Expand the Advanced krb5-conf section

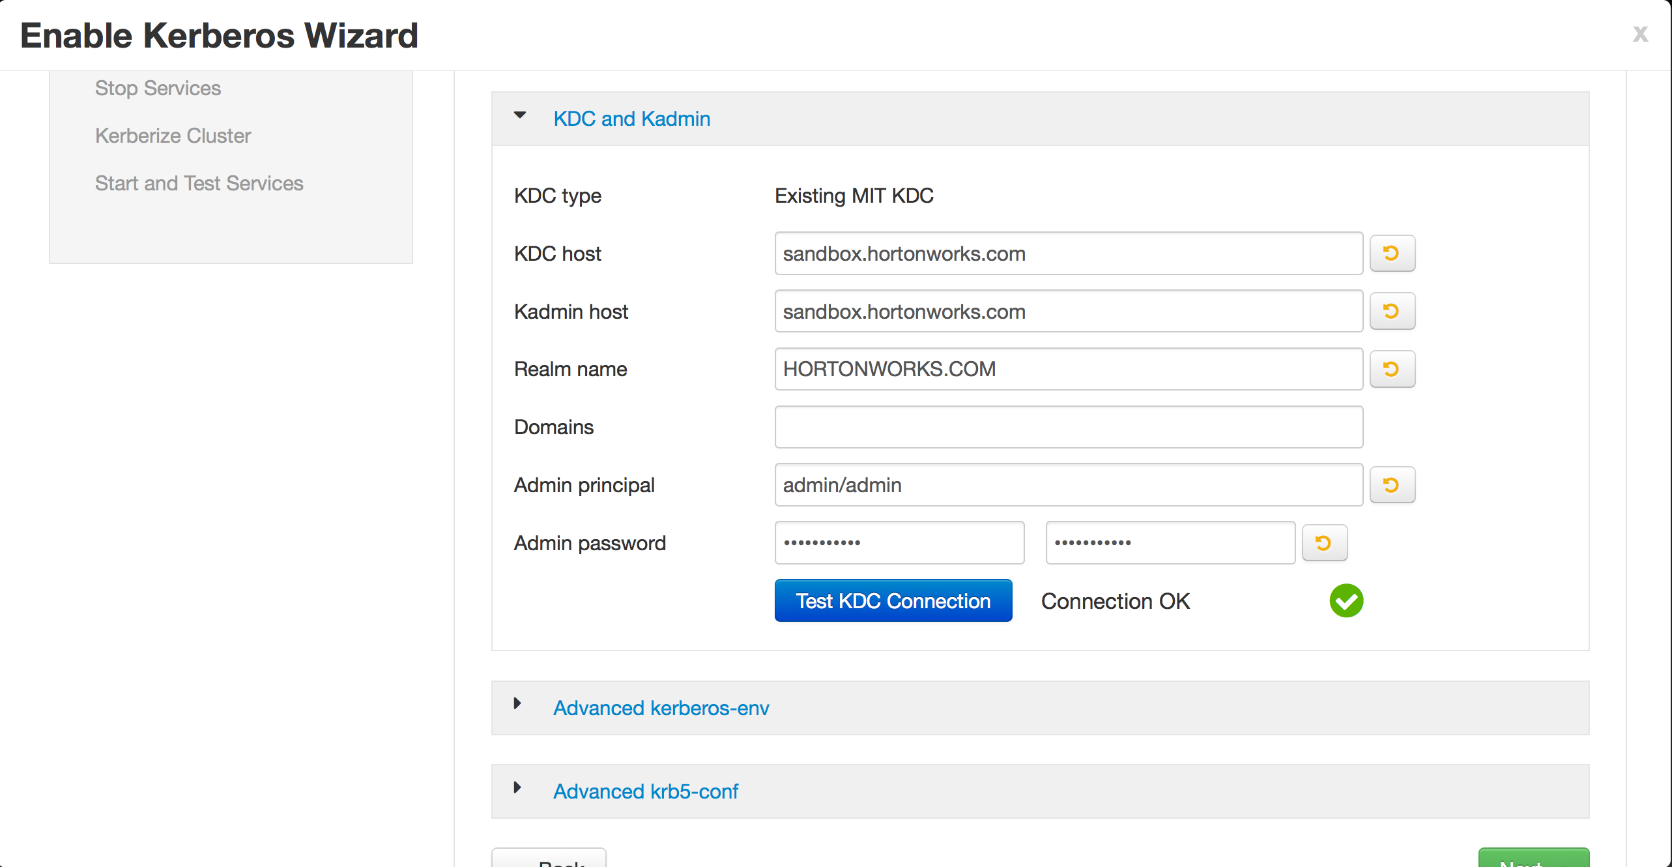(645, 791)
